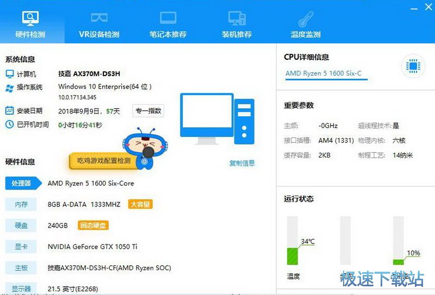The height and width of the screenshot is (295, 435).
Task: Select the 主板 motherboard category
Action: pyautogui.click(x=21, y=267)
